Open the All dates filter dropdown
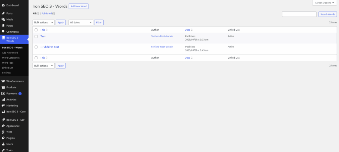The width and height of the screenshot is (339, 152). tap(80, 22)
